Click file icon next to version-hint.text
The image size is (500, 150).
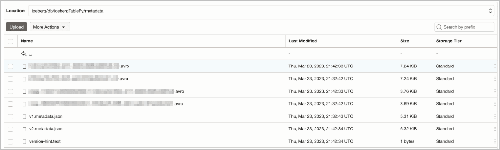point(24,141)
